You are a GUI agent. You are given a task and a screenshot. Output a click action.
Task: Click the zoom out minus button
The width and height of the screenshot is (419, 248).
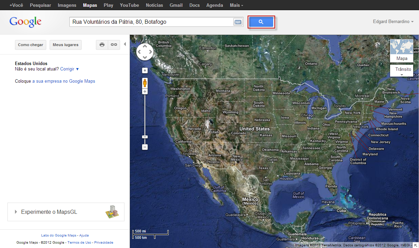click(x=145, y=147)
